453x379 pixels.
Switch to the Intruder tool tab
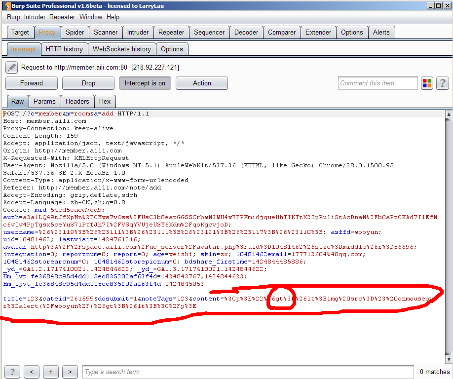pos(138,33)
